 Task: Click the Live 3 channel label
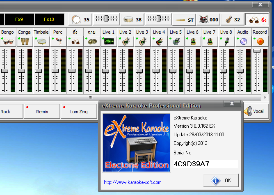pos(142,32)
